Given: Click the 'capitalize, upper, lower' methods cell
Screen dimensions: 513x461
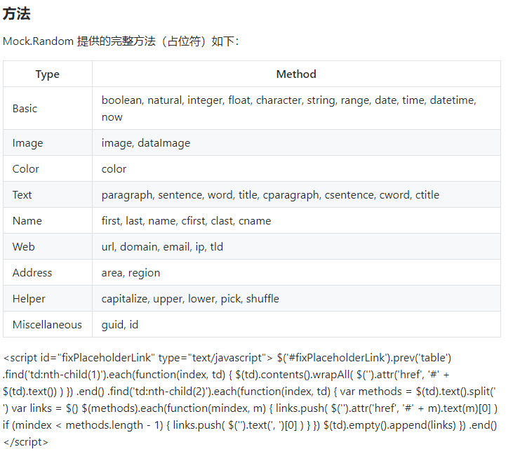Looking at the screenshot, I should [296, 298].
